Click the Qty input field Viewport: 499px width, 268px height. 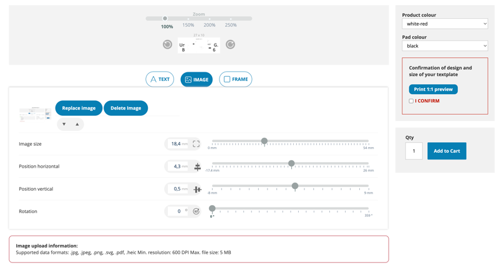[x=414, y=151]
